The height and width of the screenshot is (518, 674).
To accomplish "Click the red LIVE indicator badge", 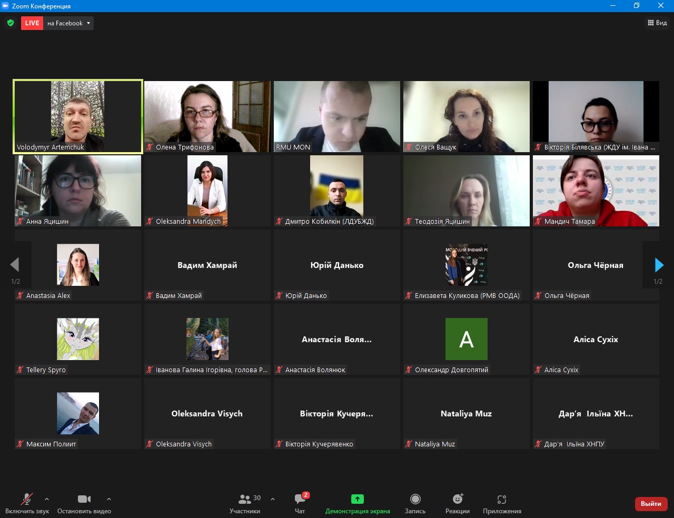I will (x=32, y=23).
